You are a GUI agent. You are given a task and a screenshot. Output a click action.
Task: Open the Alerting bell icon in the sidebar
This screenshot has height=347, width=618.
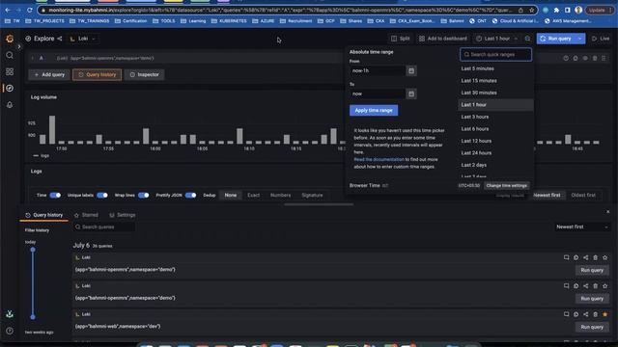pyautogui.click(x=10, y=105)
